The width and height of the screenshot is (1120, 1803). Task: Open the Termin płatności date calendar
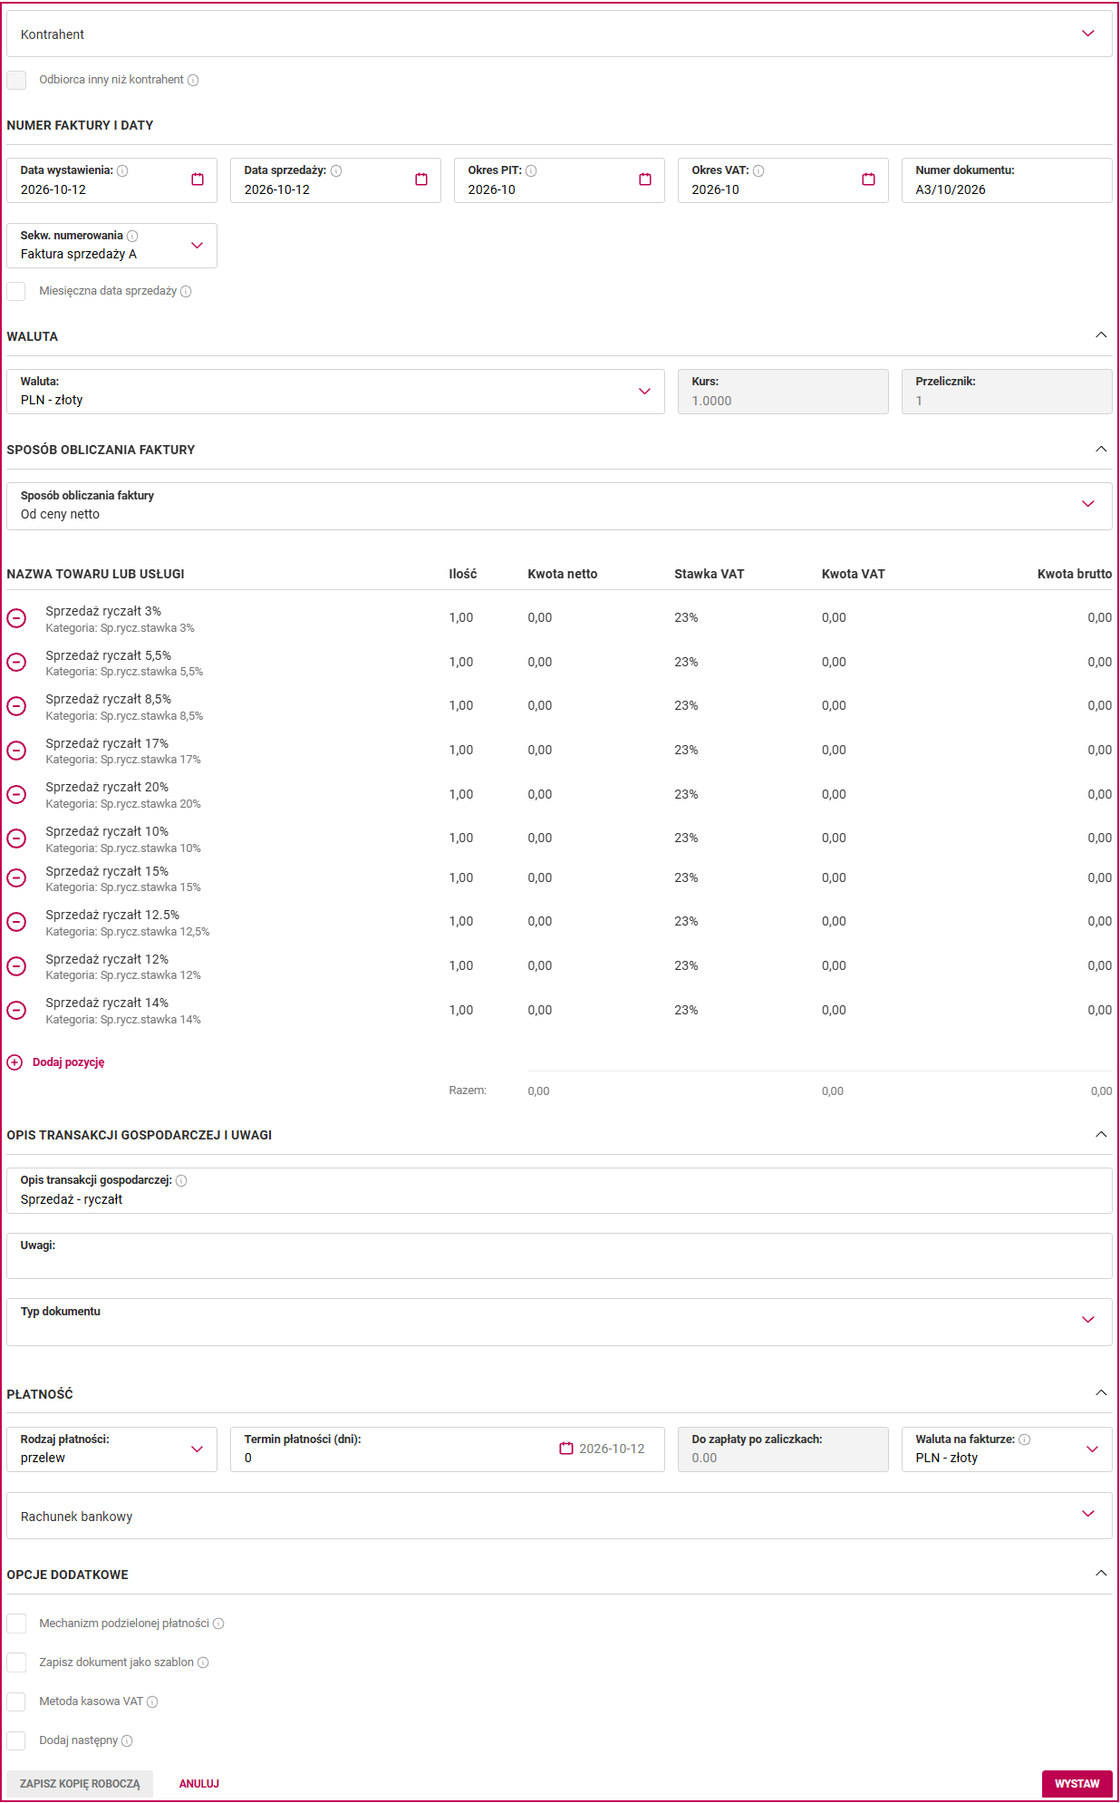pyautogui.click(x=566, y=1449)
